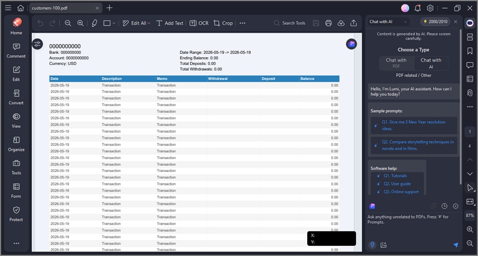Open the Tools section in sidebar
Viewport: 478px width, 256px height.
[x=16, y=167]
